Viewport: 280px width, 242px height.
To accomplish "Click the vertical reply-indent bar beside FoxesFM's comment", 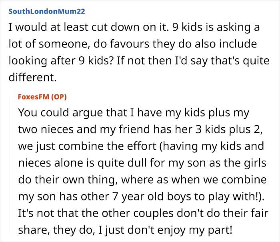I will tap(10, 164).
